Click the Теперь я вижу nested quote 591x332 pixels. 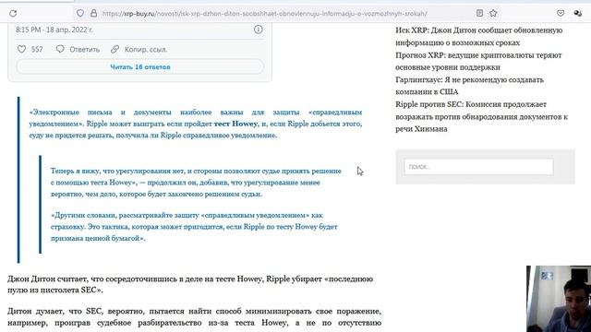[x=196, y=183]
